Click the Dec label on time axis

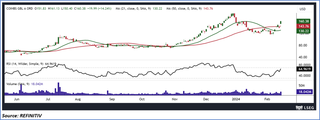tap(206, 99)
